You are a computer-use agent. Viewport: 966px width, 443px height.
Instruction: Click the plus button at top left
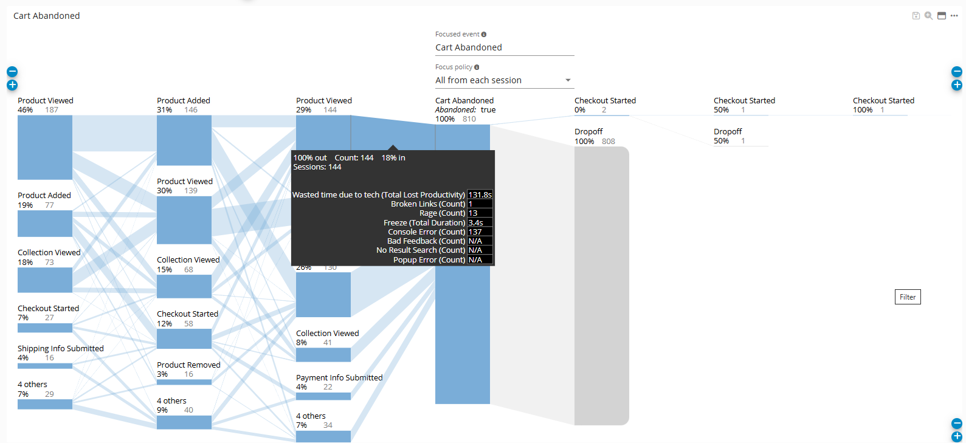12,85
